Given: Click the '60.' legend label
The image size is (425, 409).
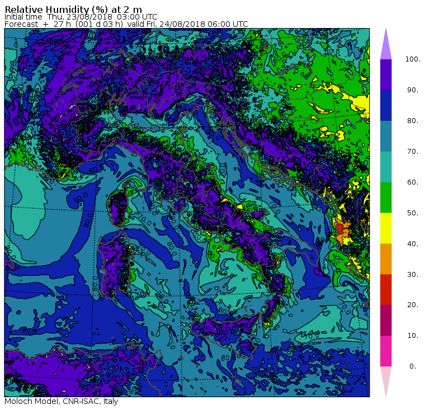Looking at the screenshot, I should tap(413, 182).
